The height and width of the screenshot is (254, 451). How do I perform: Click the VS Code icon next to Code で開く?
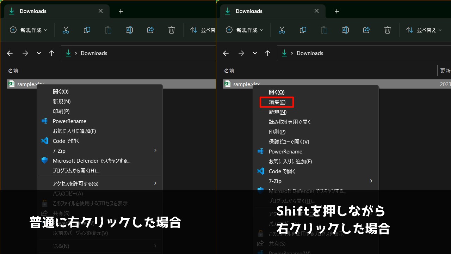[45, 141]
